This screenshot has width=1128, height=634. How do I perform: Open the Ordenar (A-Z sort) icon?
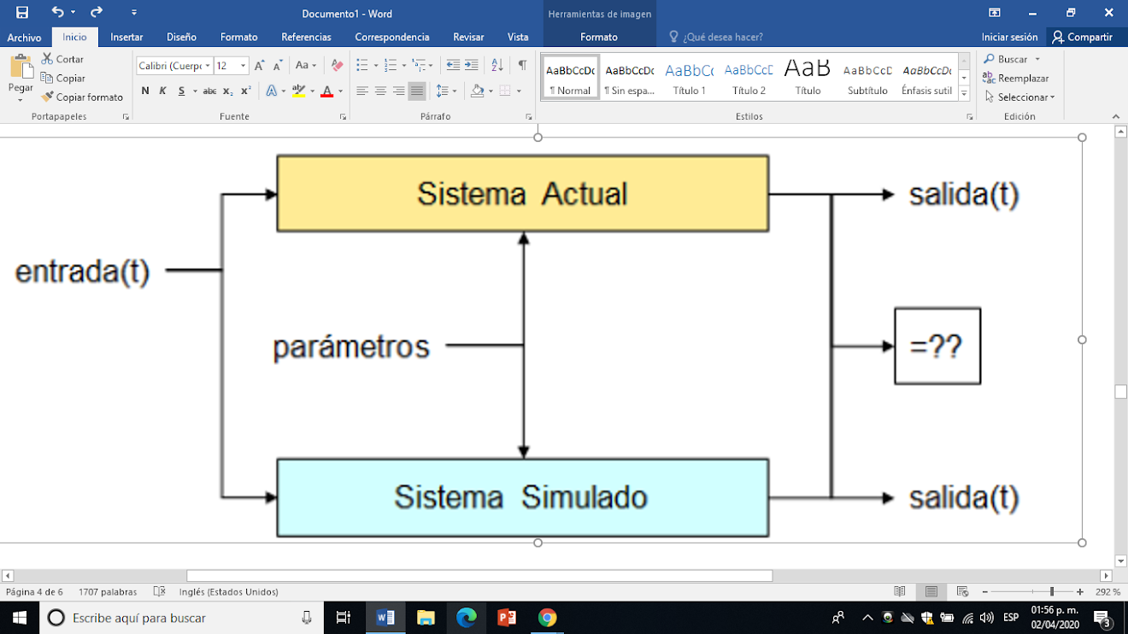coord(497,65)
